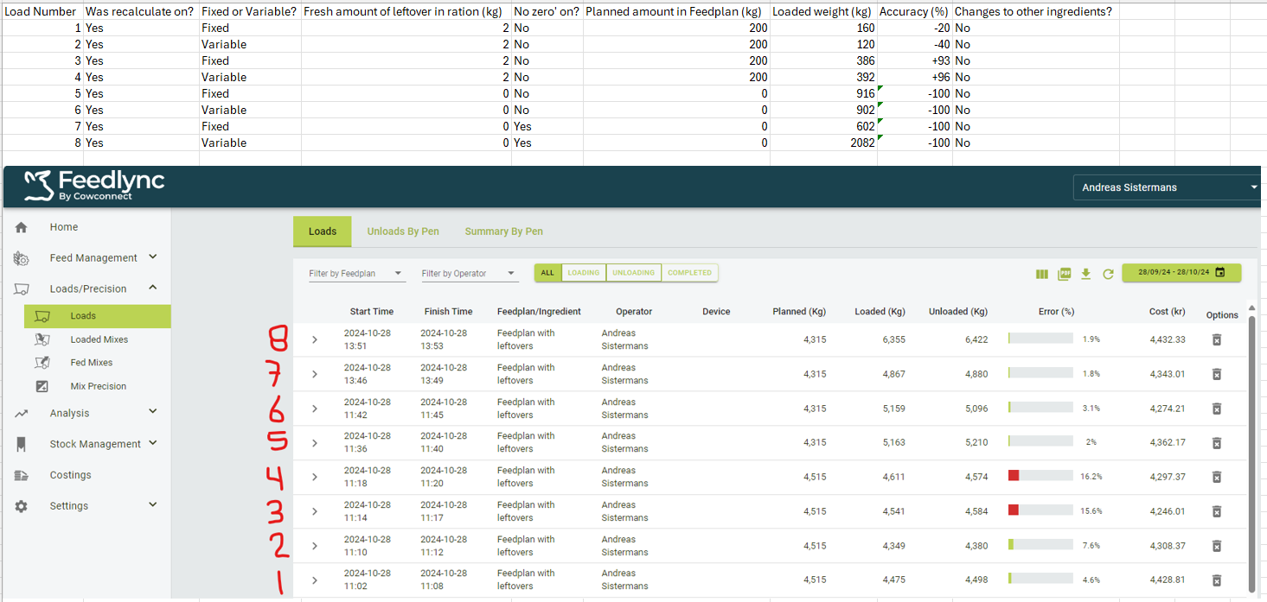
Task: Collapse the Loads/Precision menu chevron
Action: (x=153, y=288)
